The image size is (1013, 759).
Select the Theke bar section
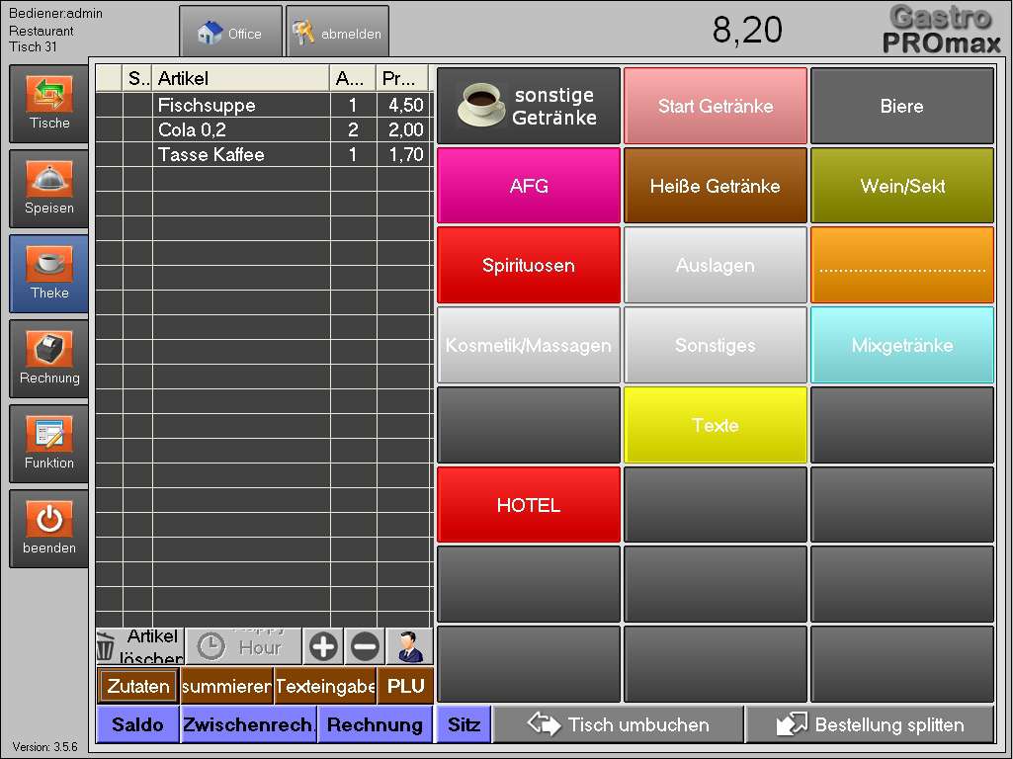click(x=49, y=274)
